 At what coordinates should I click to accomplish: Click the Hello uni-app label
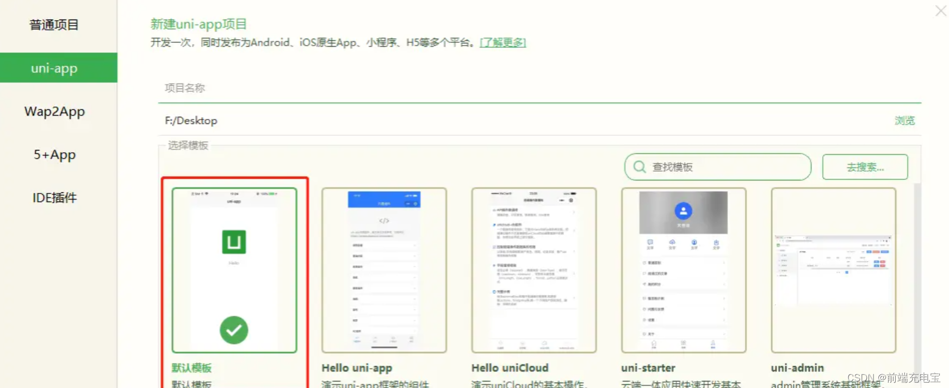(357, 368)
